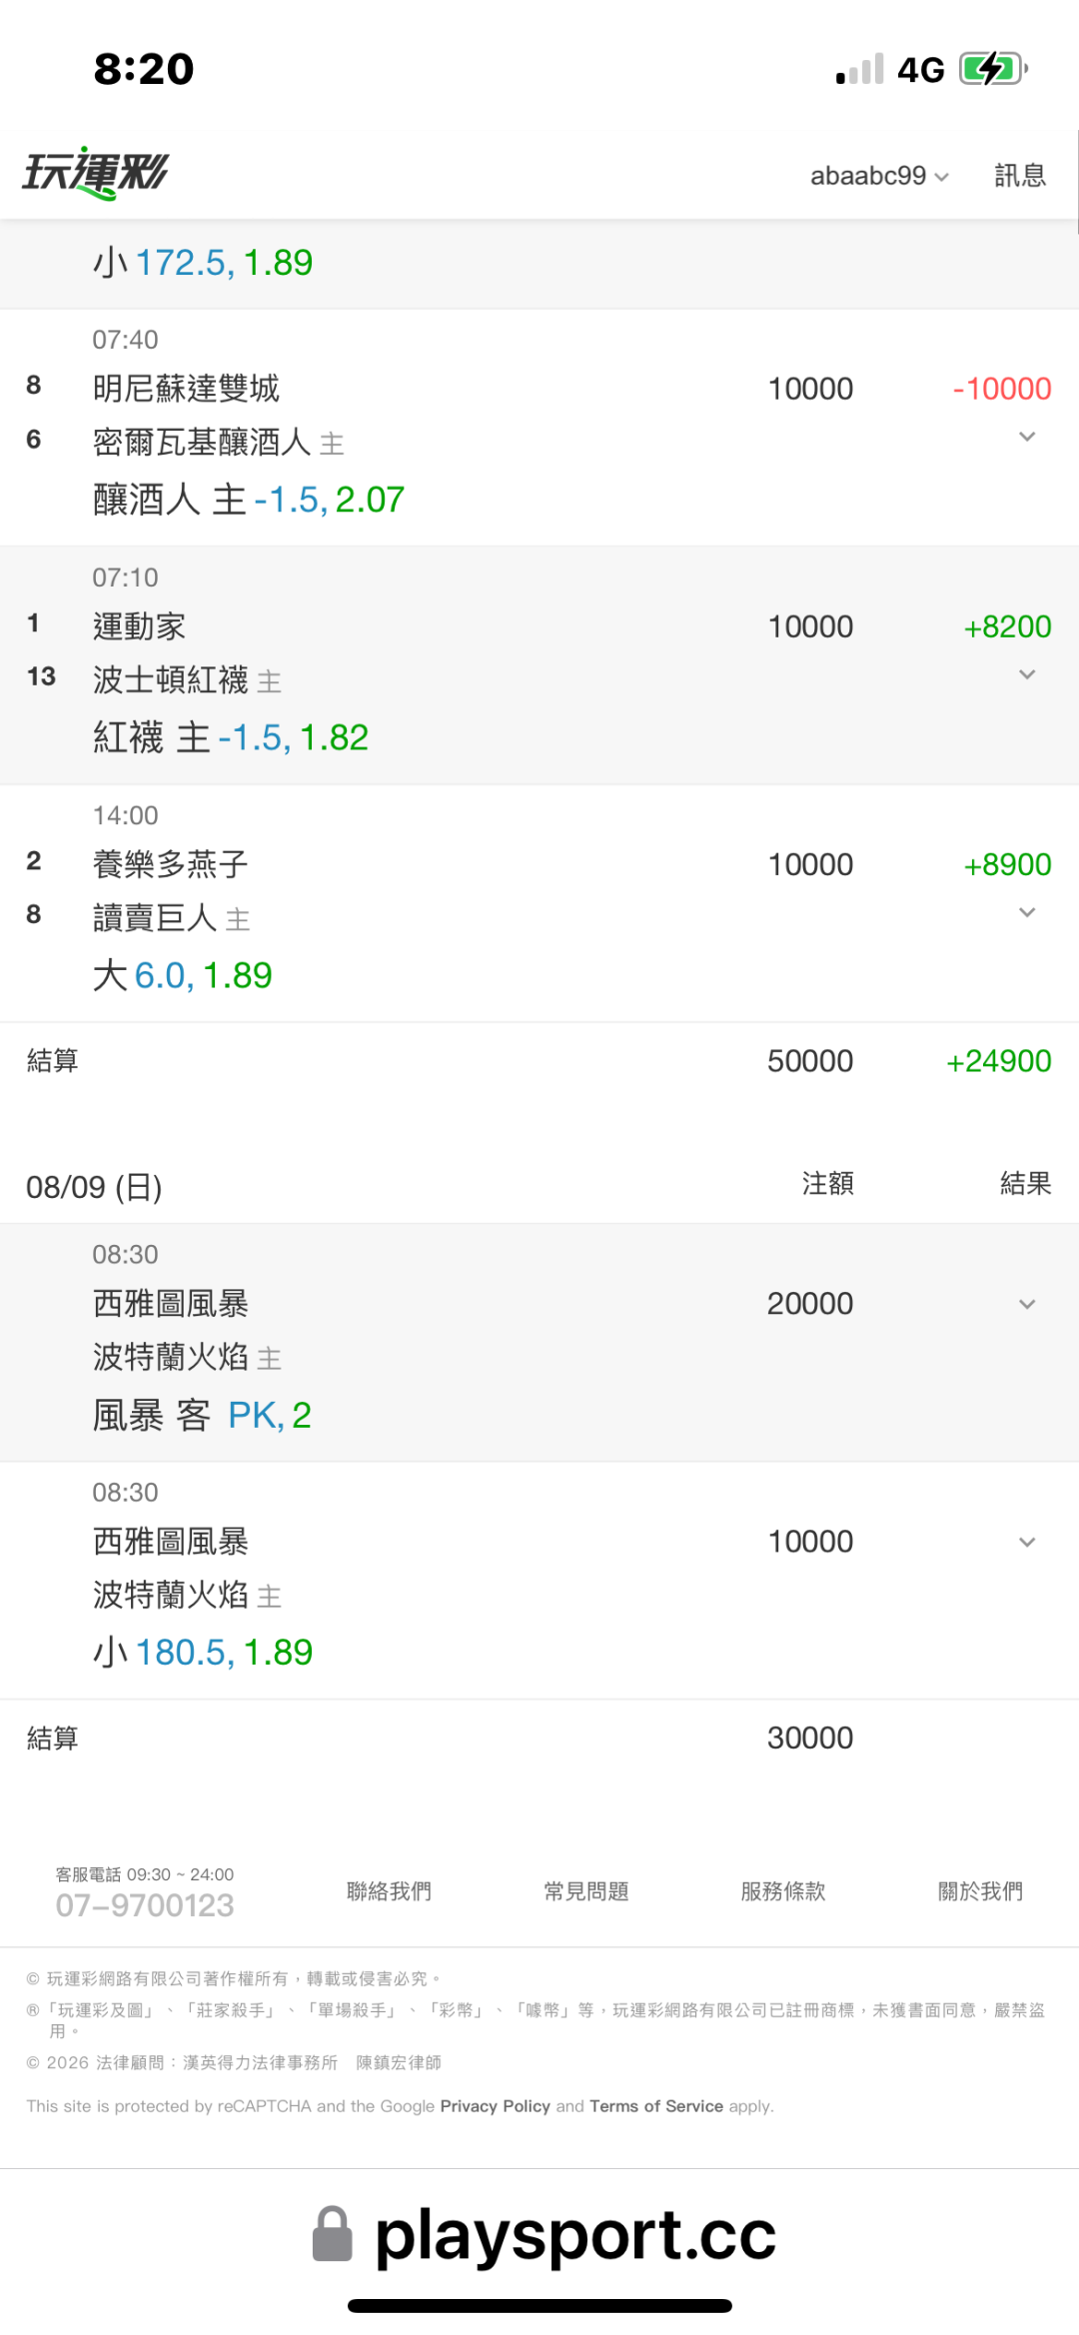Tap the cellular signal strength icon
This screenshot has height=2335, width=1079.
(860, 69)
